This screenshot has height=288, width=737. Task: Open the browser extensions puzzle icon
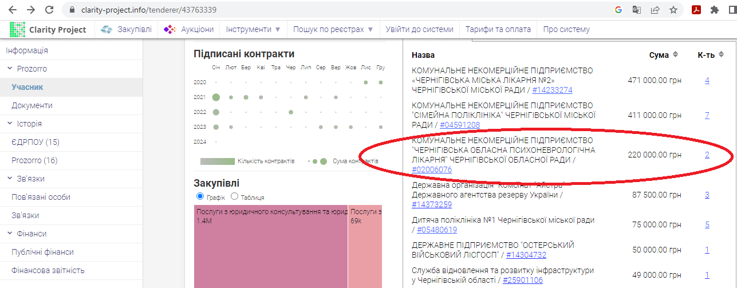[x=715, y=10]
